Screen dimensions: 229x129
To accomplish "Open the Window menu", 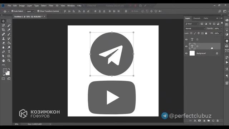I will point(71,6).
